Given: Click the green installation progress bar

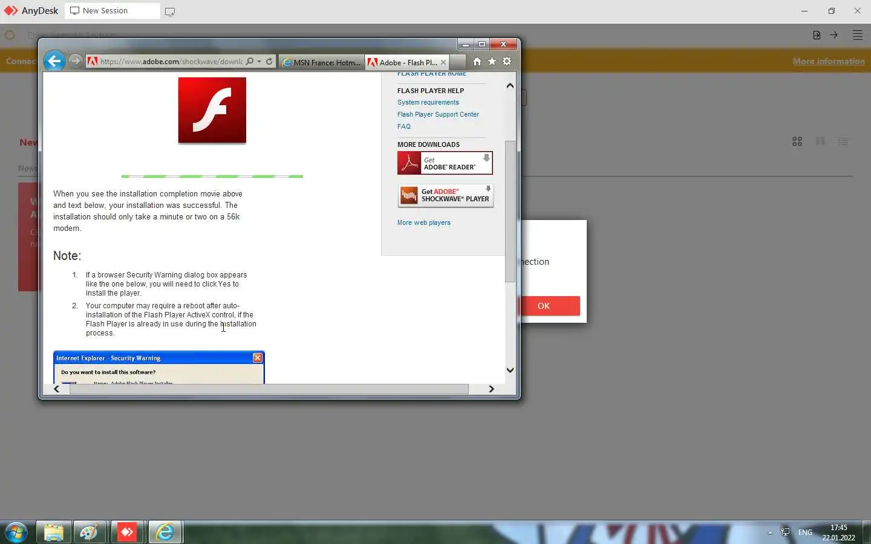Looking at the screenshot, I should point(212,176).
